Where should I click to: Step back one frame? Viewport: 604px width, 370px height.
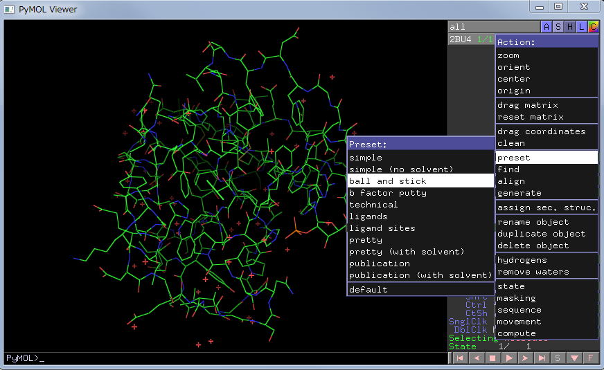tap(476, 358)
